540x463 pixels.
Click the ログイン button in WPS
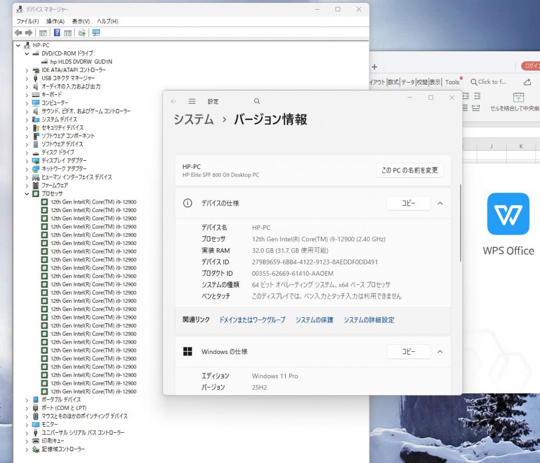[531, 66]
